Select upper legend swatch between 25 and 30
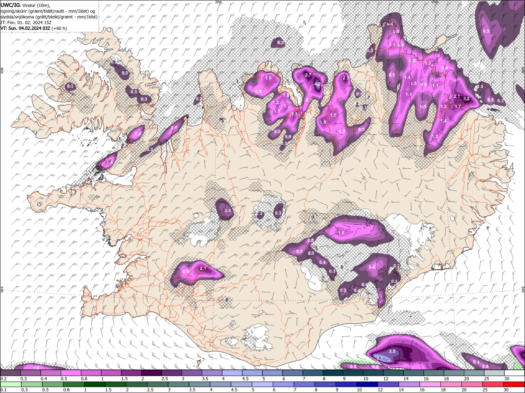This screenshot has width=525, height=393. tap(495, 373)
